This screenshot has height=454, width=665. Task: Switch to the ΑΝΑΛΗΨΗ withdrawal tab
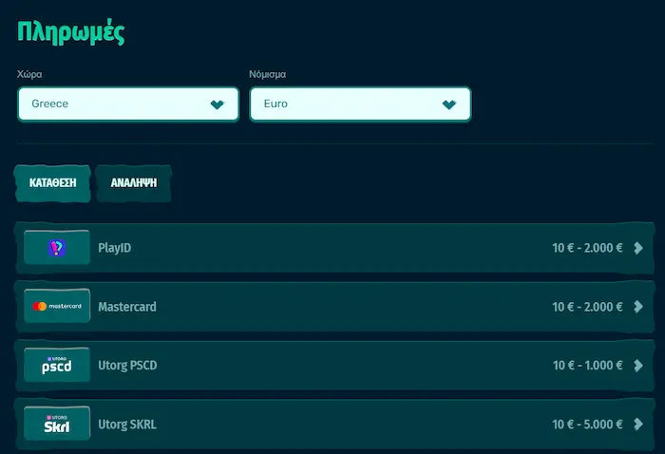pyautogui.click(x=133, y=181)
